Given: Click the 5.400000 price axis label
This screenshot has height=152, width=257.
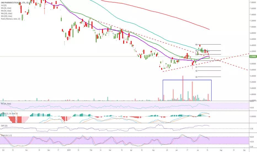Looking at the screenshot, I should (x=253, y=76).
